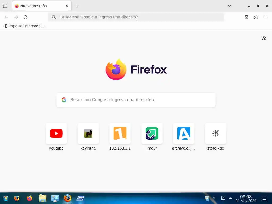The width and height of the screenshot is (272, 204).
Task: Focus the address bar text field
Action: tap(136, 17)
